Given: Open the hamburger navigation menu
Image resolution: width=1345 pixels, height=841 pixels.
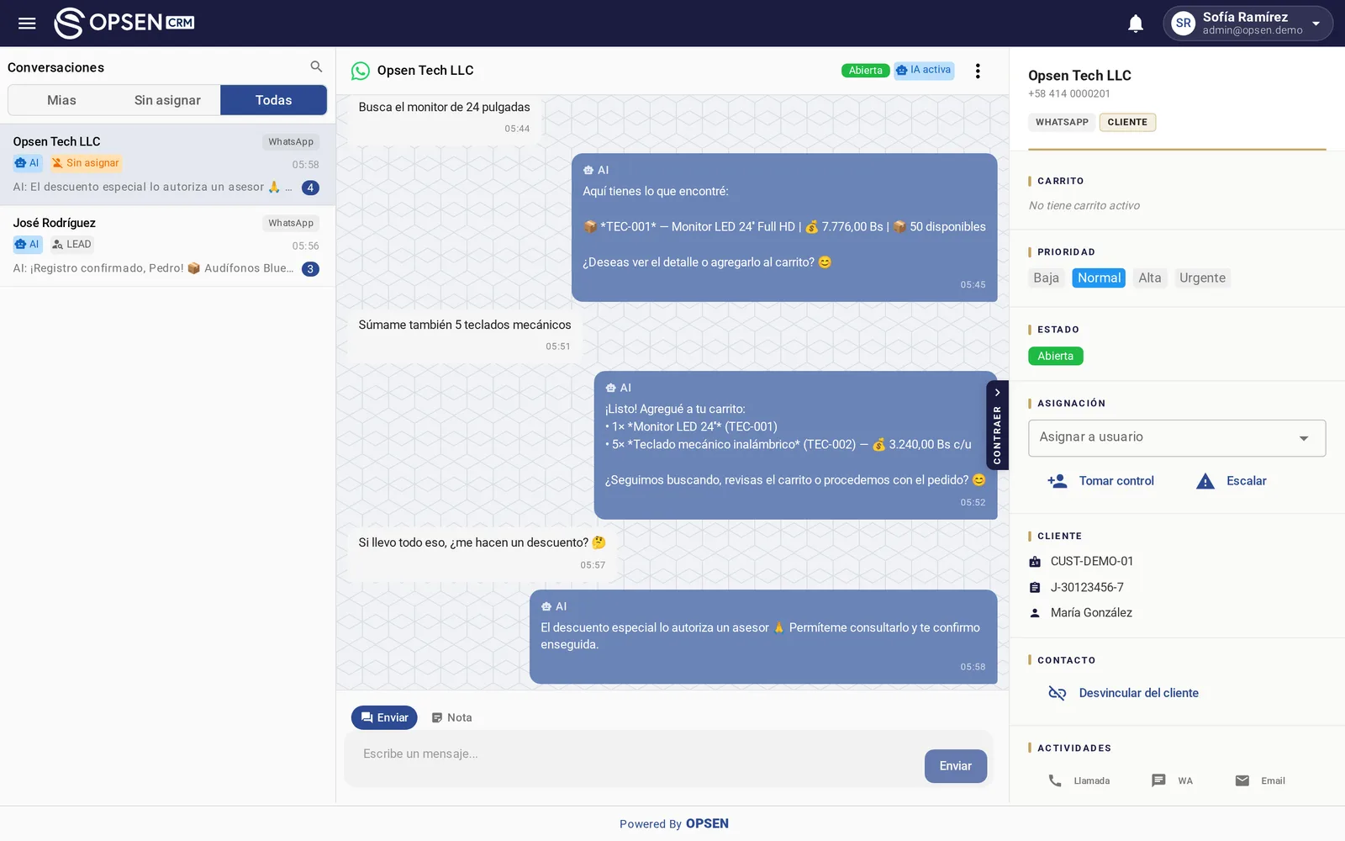Looking at the screenshot, I should point(27,23).
